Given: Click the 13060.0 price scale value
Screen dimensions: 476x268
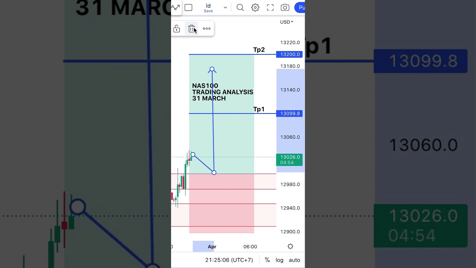Looking at the screenshot, I should (x=290, y=137).
